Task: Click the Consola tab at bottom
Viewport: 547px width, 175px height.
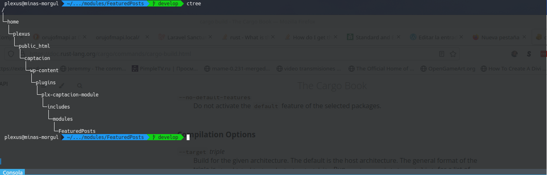Action: click(13, 172)
